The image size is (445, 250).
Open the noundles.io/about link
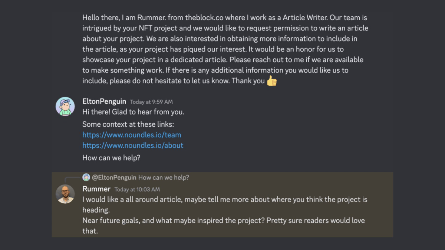pos(133,145)
